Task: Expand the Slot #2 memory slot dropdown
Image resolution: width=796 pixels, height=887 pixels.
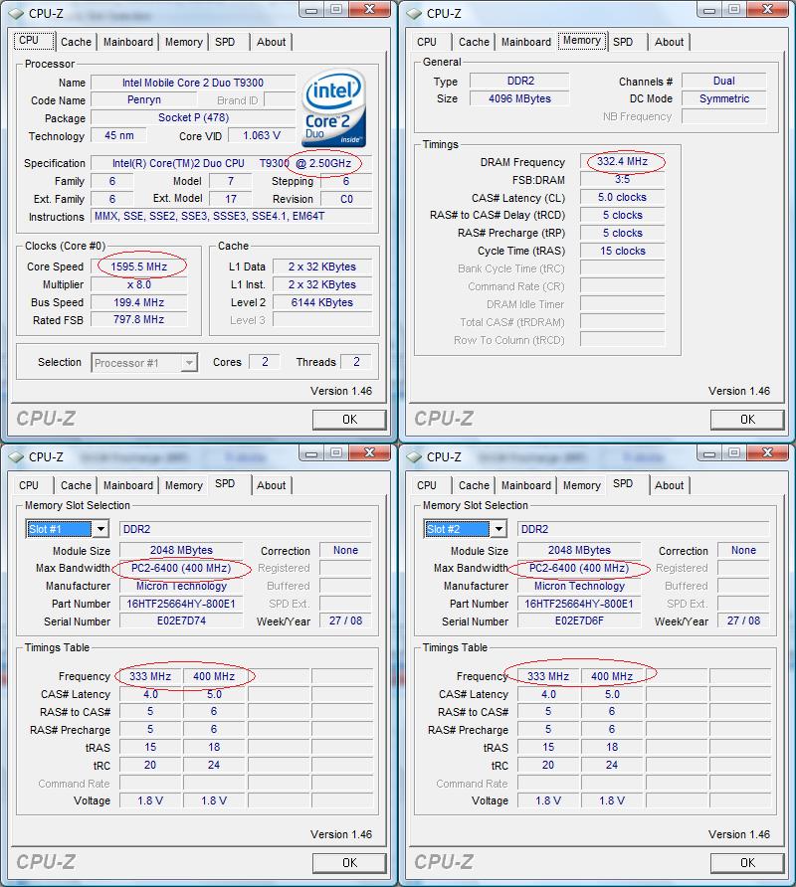Action: (x=498, y=529)
